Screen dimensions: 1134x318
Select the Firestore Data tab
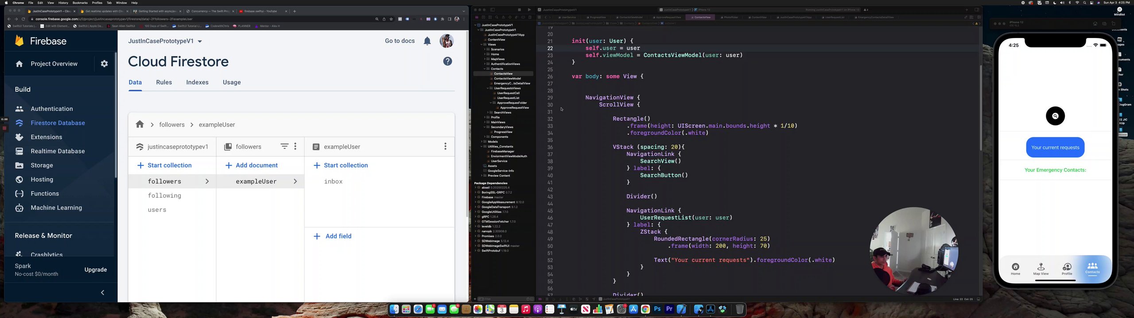pos(135,83)
